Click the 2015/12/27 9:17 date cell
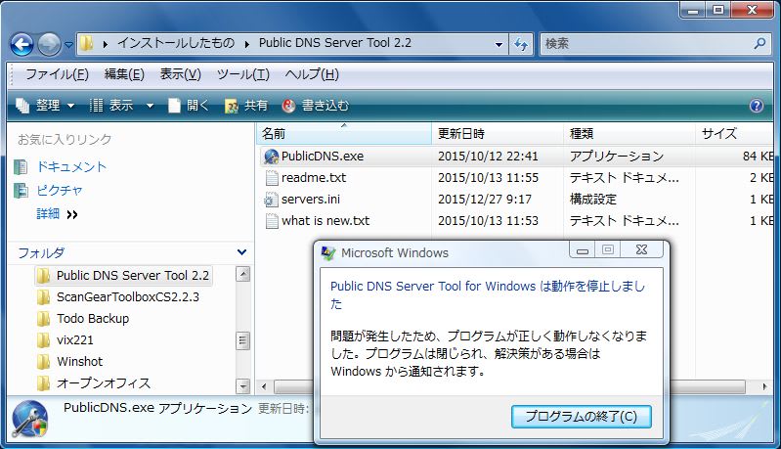 pos(484,200)
